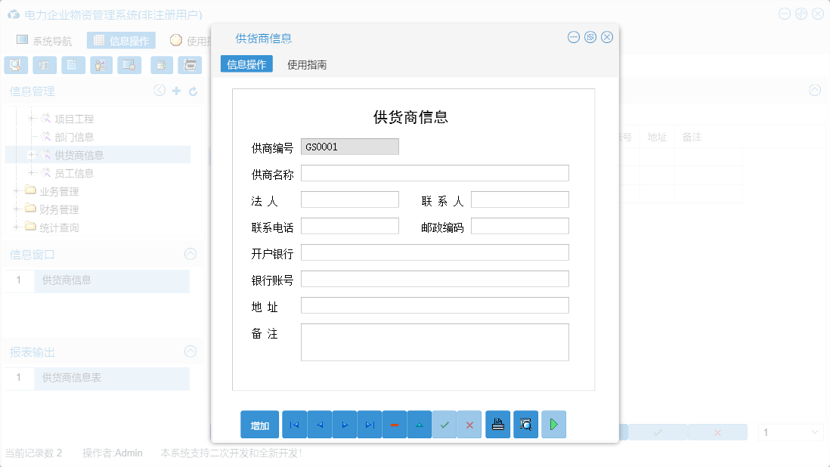Select the employee figure icon on the toolbar
The image size is (830, 467).
(x=101, y=65)
